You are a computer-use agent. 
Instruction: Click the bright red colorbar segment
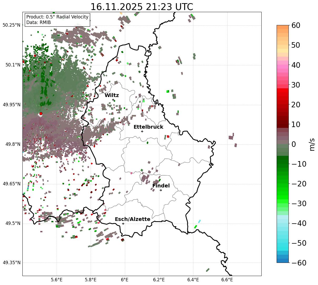point(283,91)
